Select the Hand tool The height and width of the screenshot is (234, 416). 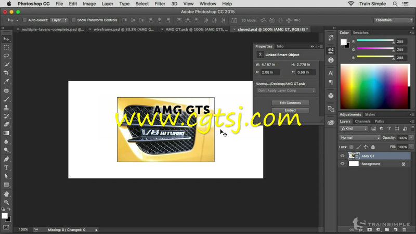coord(6,194)
